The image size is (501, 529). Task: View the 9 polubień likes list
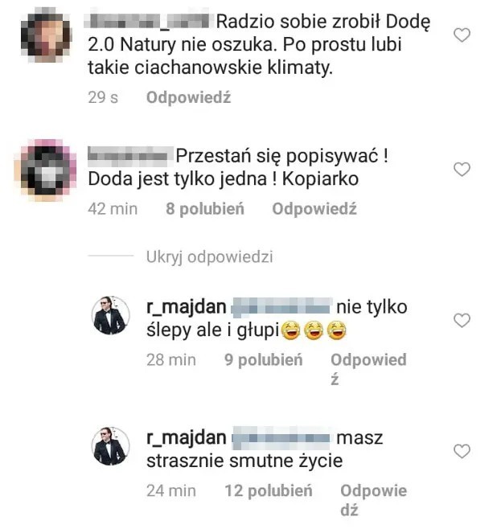(264, 359)
